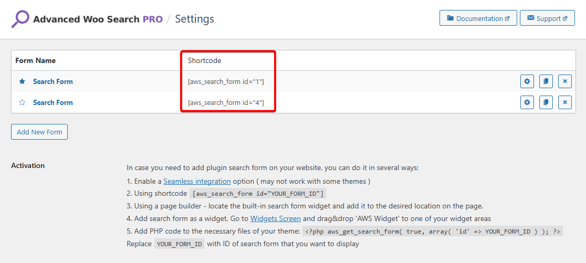Viewport: 586px width, 263px height.
Task: Open the Documentation page
Action: pyautogui.click(x=478, y=18)
